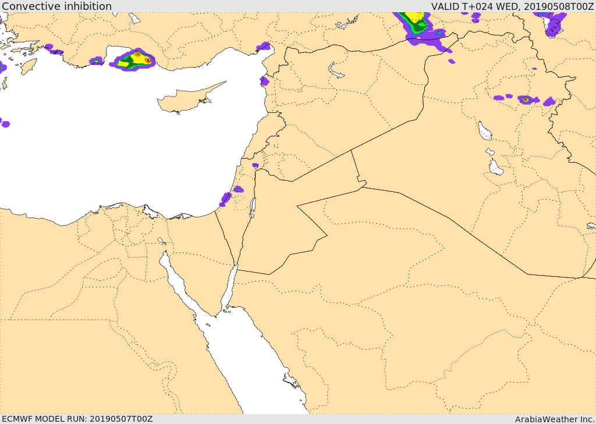Click the yellow-green convective blob on Turkey's south coast
Image resolution: width=596 pixels, height=424 pixels.
click(133, 59)
